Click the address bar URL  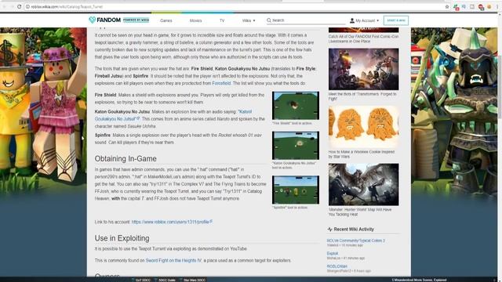click(x=67, y=6)
